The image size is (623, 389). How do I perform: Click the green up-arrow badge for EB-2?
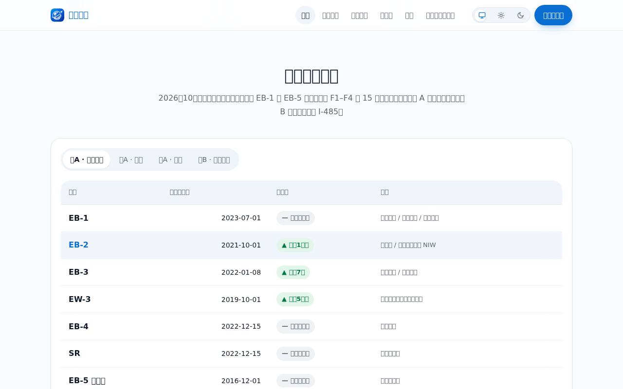(x=295, y=245)
